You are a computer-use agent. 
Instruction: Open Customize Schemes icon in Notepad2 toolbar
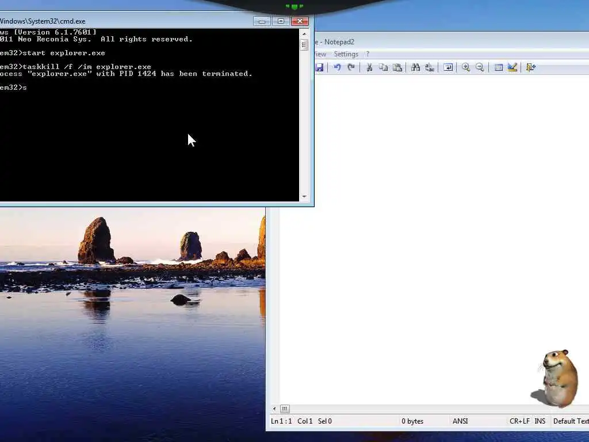tap(512, 67)
